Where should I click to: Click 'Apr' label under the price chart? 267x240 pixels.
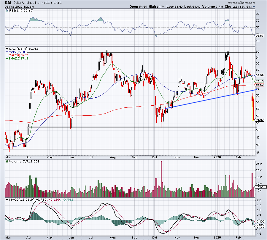pyautogui.click(x=29, y=157)
